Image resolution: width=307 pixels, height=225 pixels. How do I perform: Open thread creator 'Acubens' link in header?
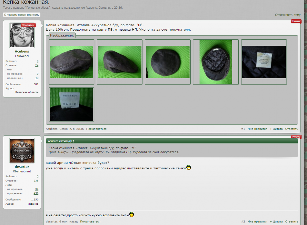pos(92,8)
